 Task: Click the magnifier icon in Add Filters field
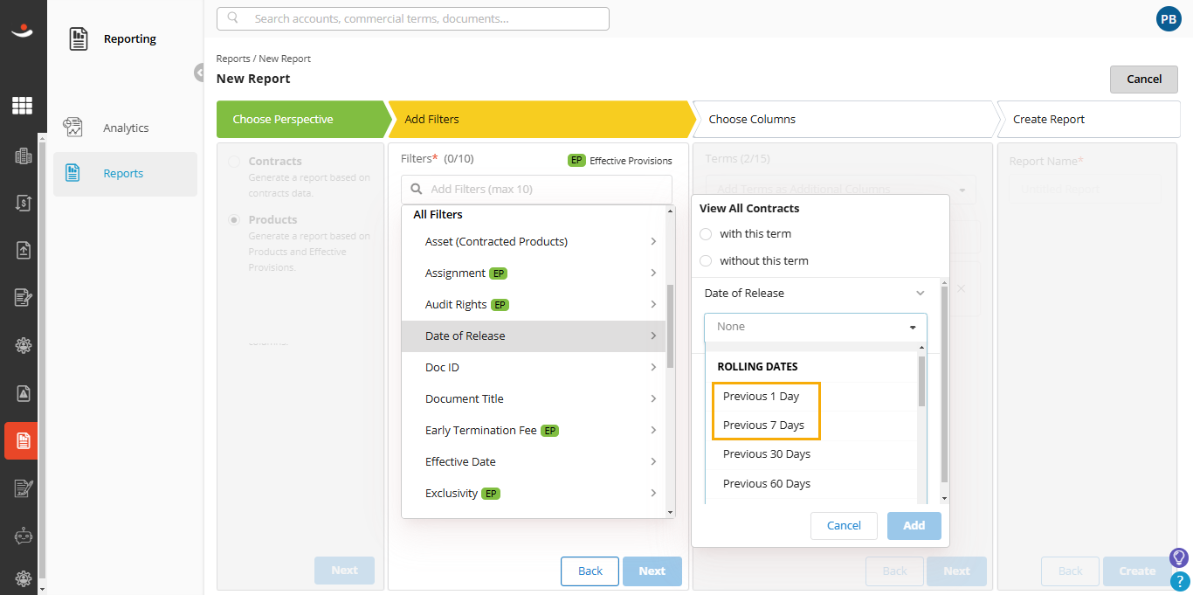[x=416, y=189]
